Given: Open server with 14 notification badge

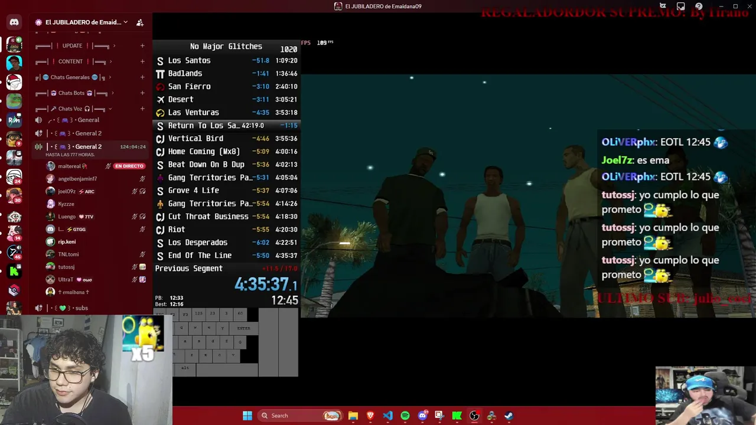Looking at the screenshot, I should point(14,233).
